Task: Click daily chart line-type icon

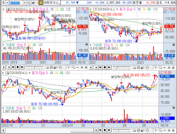Action: click(151, 130)
